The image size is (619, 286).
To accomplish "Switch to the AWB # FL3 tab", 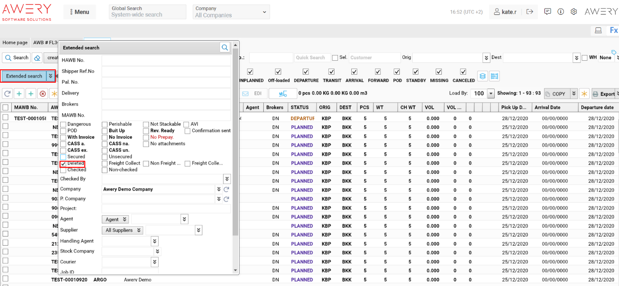I will [x=46, y=42].
